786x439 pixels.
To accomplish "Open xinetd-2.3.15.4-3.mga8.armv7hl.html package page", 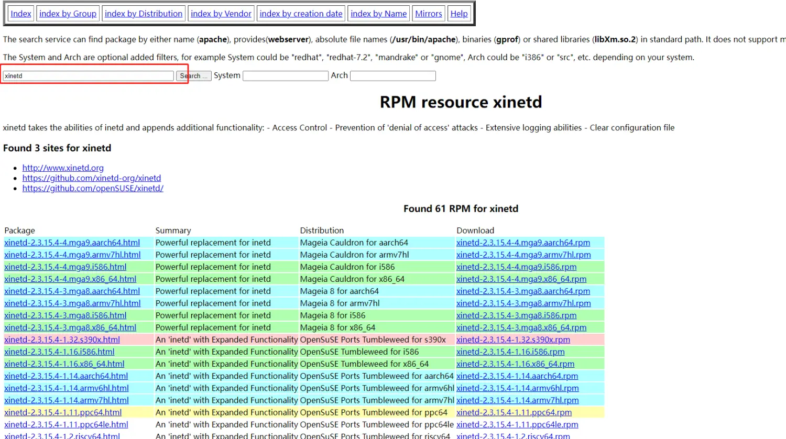I will pyautogui.click(x=72, y=303).
